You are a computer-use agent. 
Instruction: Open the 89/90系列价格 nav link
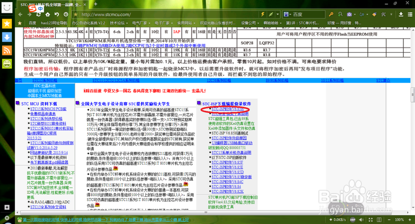pyautogui.click(x=277, y=80)
